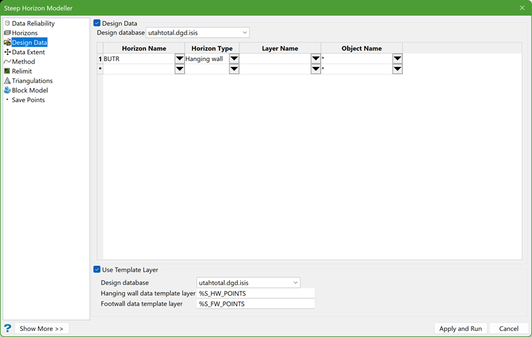Click the Method curve icon
Screen dimensions: 532x337
click(7, 62)
